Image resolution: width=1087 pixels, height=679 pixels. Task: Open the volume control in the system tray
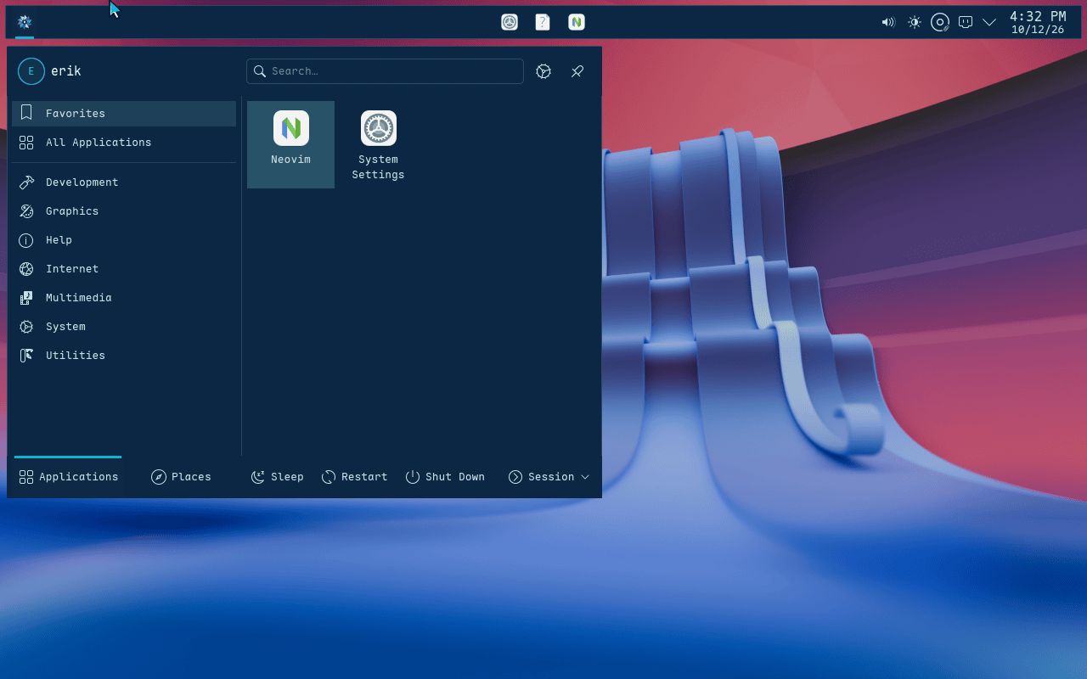click(x=888, y=22)
